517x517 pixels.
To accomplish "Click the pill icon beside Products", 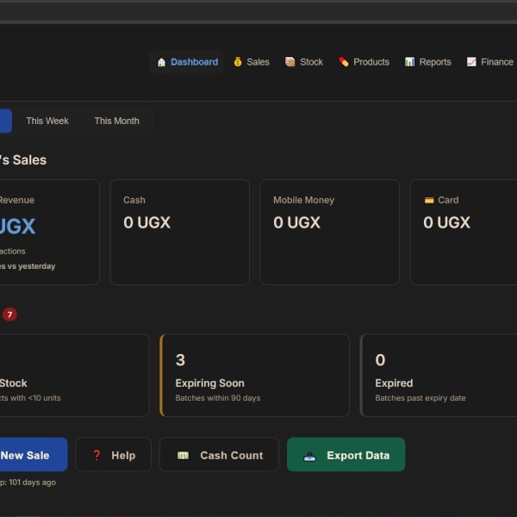I will (x=344, y=62).
